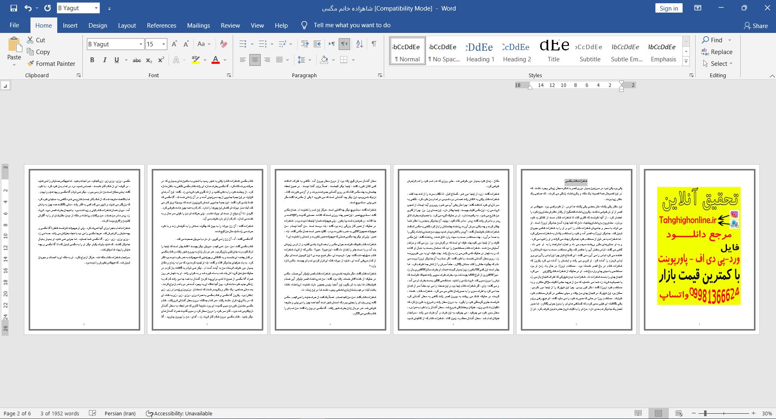776x419 pixels.
Task: Open the Layout tab
Action: [127, 25]
